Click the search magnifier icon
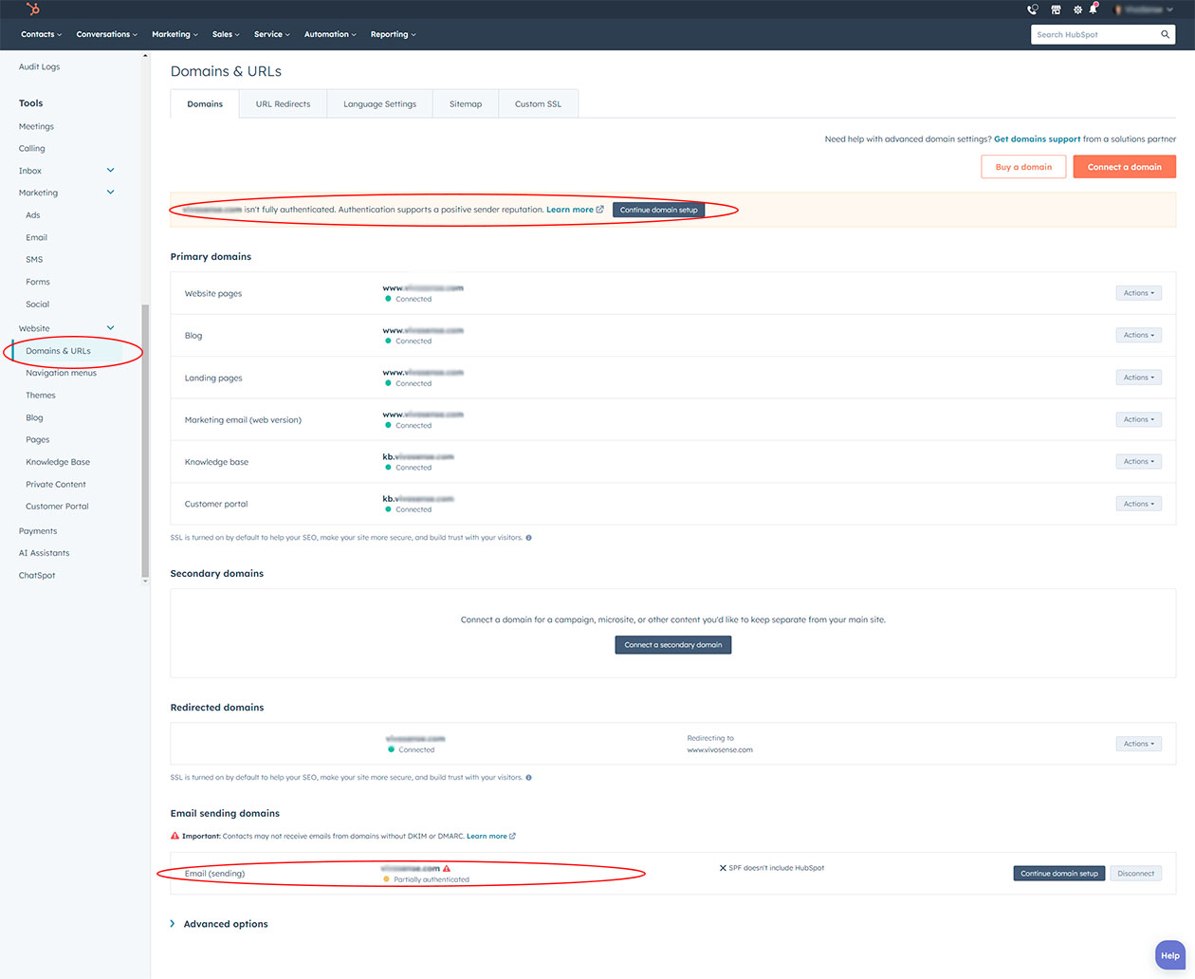 [1166, 34]
